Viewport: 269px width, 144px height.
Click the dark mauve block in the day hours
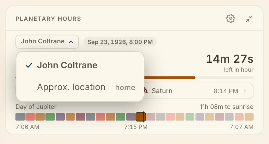[x=80, y=117]
